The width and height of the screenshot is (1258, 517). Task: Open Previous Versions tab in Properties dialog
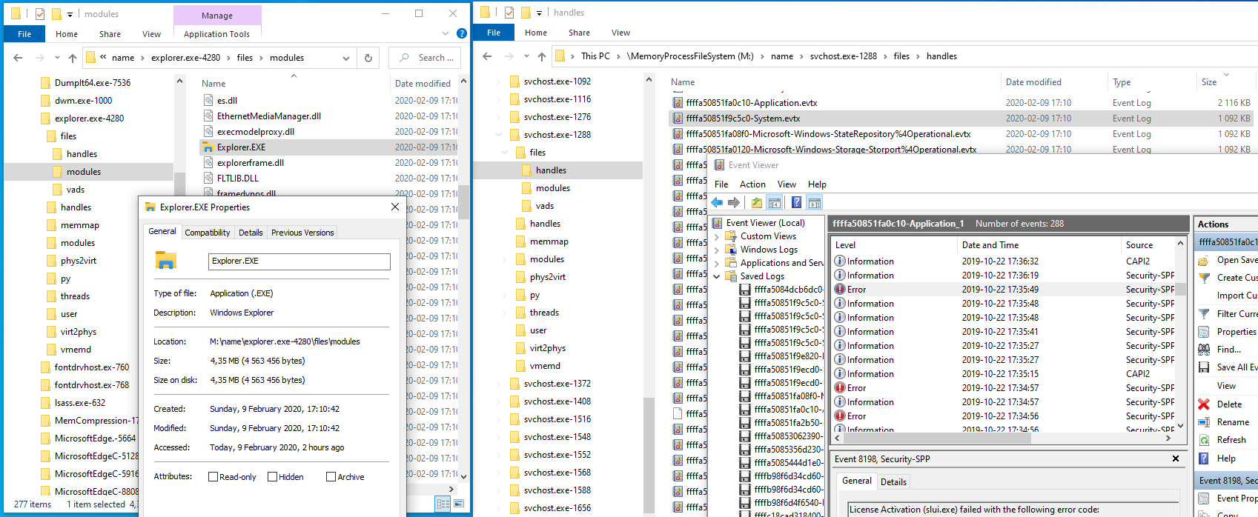click(302, 233)
